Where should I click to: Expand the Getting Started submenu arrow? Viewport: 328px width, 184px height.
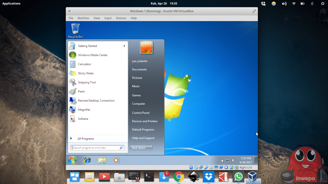pyautogui.click(x=124, y=46)
